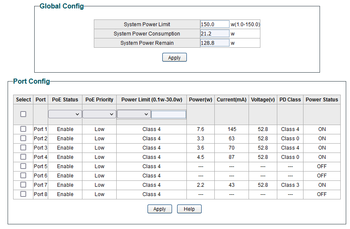Click the Power Status column header
Viewport: 350px width, 229px height.
click(322, 100)
